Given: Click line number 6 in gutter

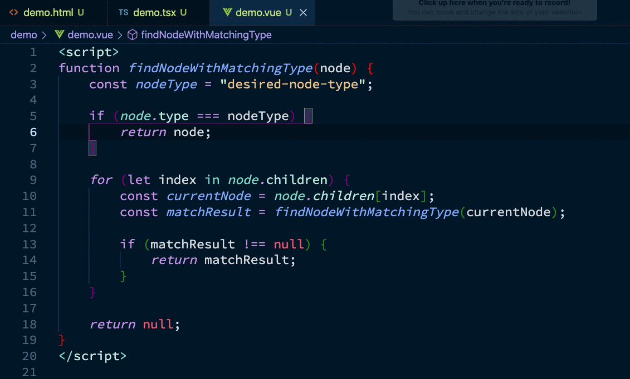Looking at the screenshot, I should tap(33, 132).
